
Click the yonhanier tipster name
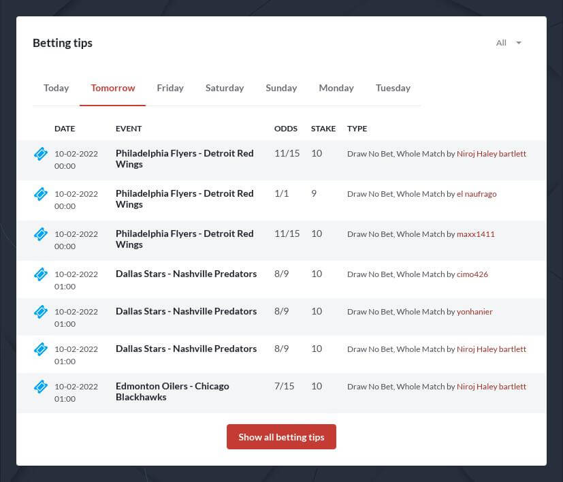(474, 311)
